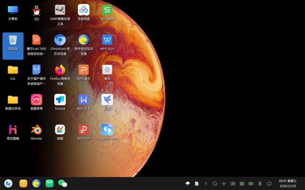
Task: Open the start menu launcher in taskbar
Action: point(9,183)
